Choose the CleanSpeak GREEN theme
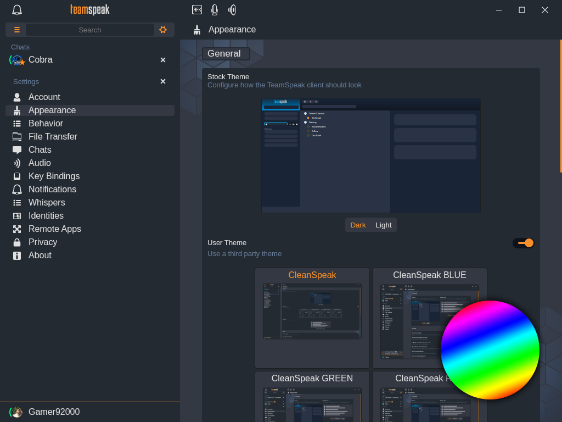 pos(312,397)
